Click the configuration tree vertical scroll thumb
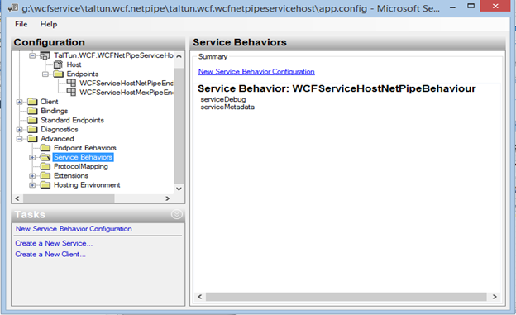Screen dimensions: 516x315 [179, 126]
